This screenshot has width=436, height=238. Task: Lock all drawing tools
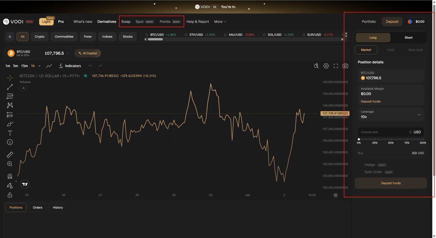click(10, 195)
